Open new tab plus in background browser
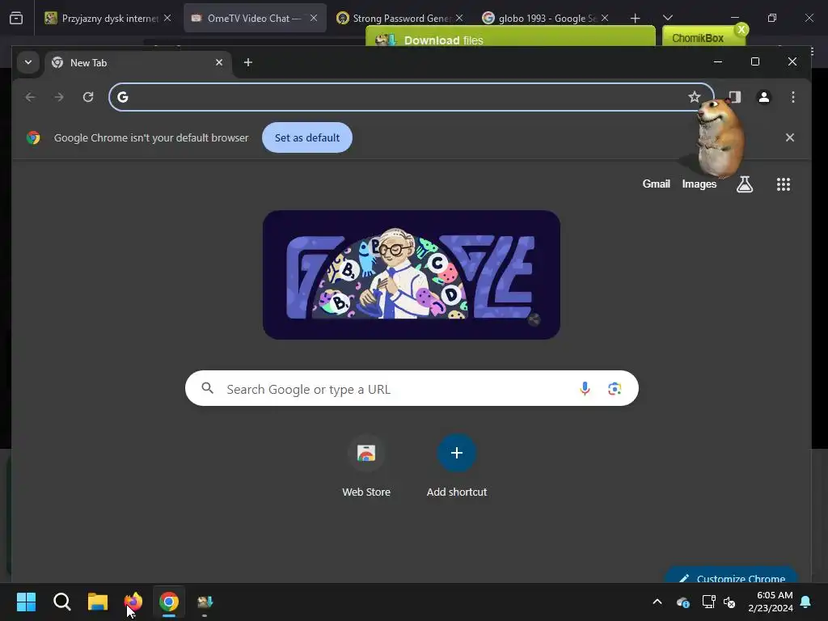Image resolution: width=828 pixels, height=621 pixels. (x=636, y=19)
